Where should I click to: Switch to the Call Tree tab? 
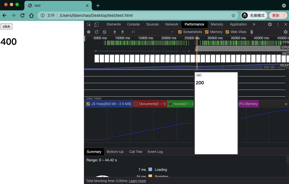[x=136, y=152]
